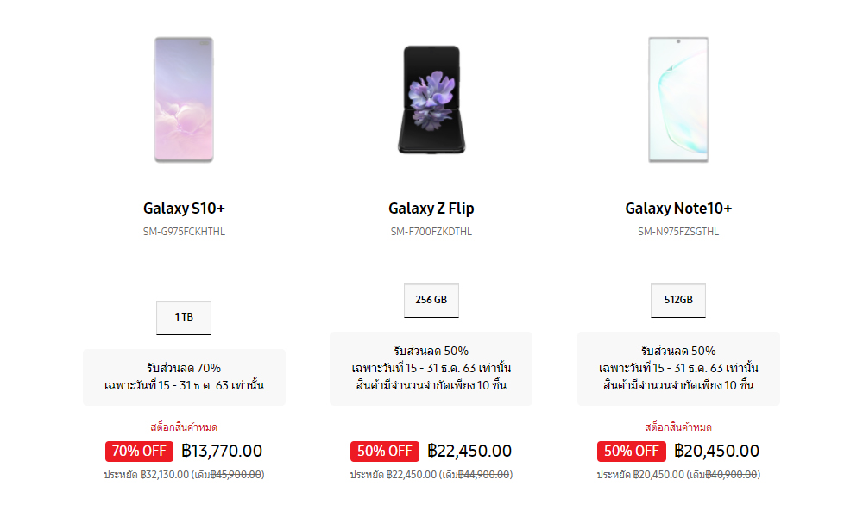Click the ฿22,450.00 price
Viewport: 863px width, 517px height.
pyautogui.click(x=469, y=451)
